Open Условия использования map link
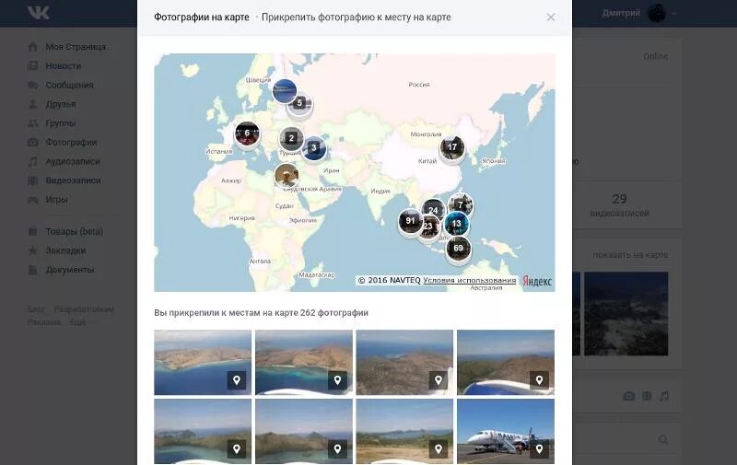737x465 pixels. (470, 281)
